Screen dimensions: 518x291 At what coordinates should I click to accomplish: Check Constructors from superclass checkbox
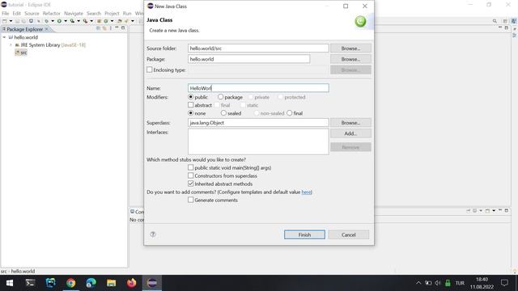[191, 175]
